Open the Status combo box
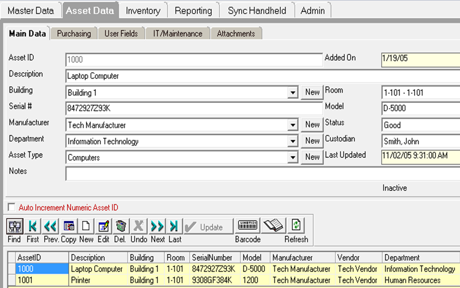Image resolution: width=460 pixels, height=288 pixels. click(421, 125)
